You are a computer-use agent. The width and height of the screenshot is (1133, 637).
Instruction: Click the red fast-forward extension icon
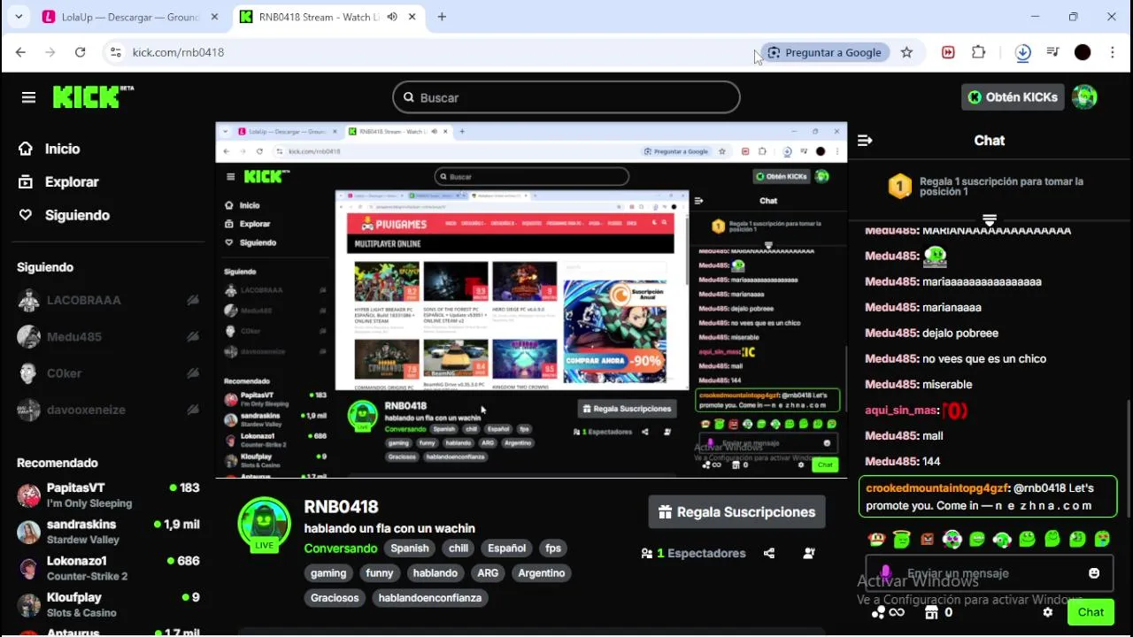948,52
